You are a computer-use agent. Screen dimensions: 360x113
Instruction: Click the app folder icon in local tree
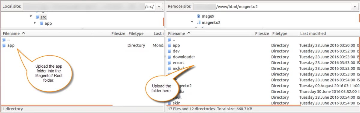[41, 23]
